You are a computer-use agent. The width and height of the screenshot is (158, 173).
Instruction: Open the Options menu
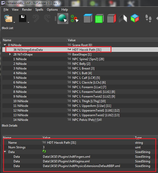click(52, 10)
